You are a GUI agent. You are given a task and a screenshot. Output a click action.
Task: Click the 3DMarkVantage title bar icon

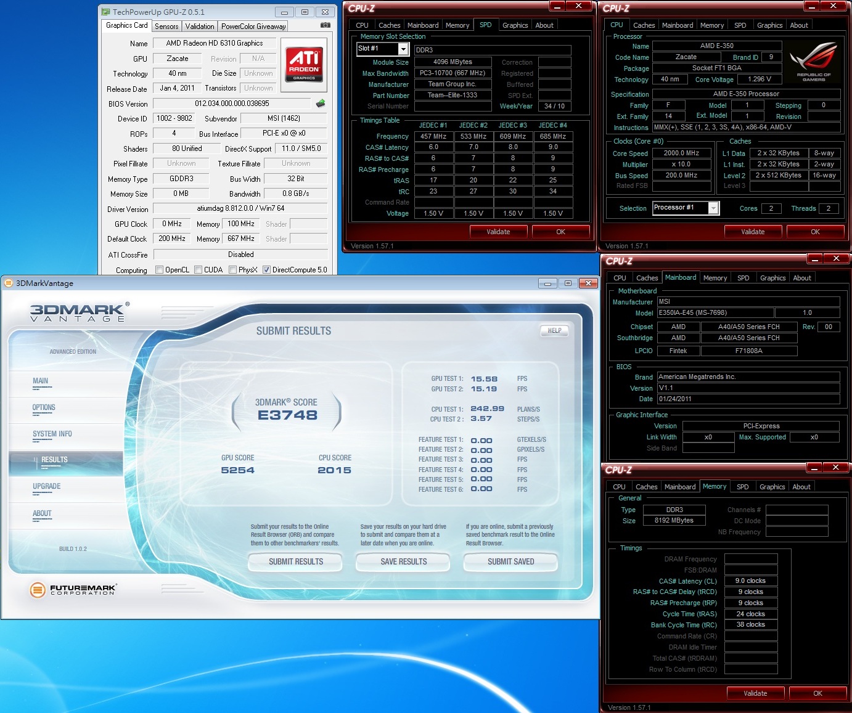9,283
